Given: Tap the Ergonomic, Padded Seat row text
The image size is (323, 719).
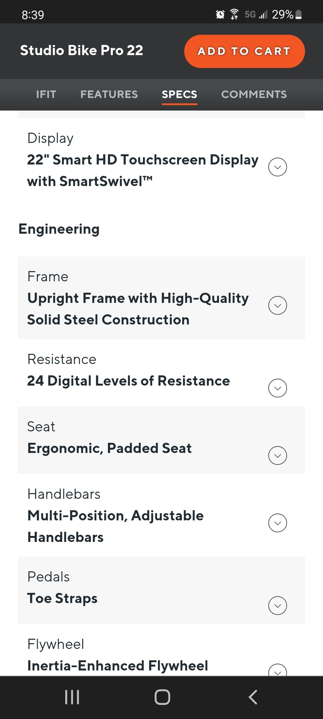Looking at the screenshot, I should pos(109,448).
